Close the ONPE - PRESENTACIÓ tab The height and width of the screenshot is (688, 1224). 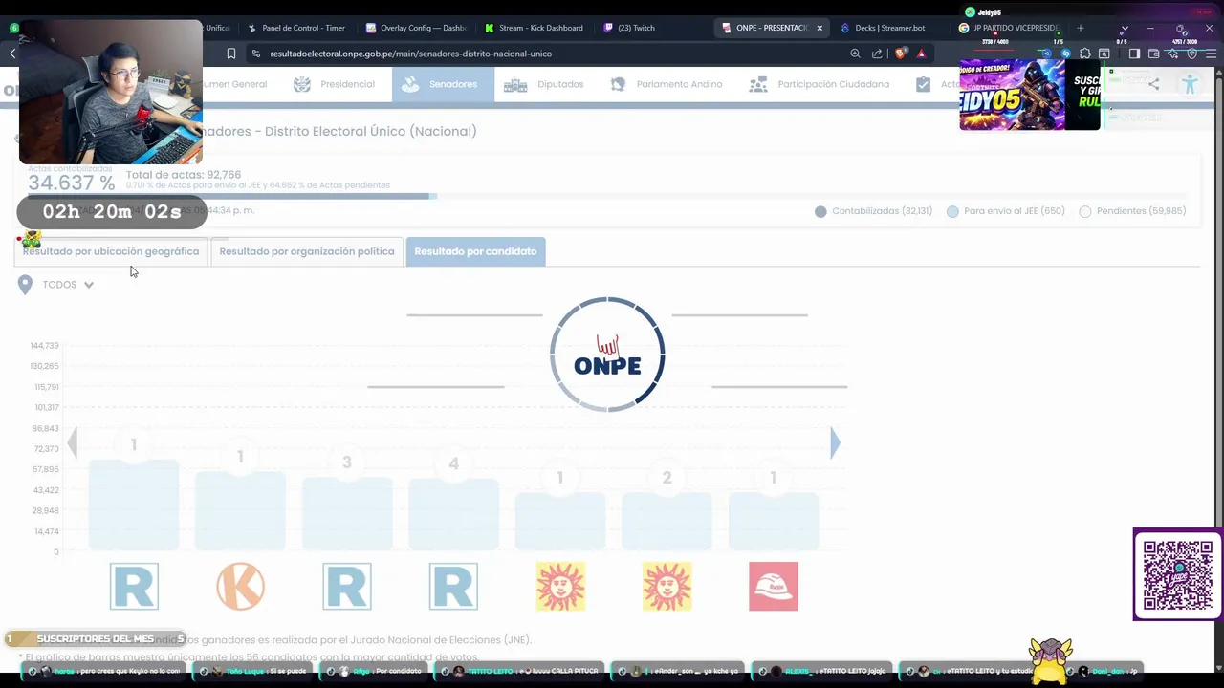pyautogui.click(x=819, y=28)
